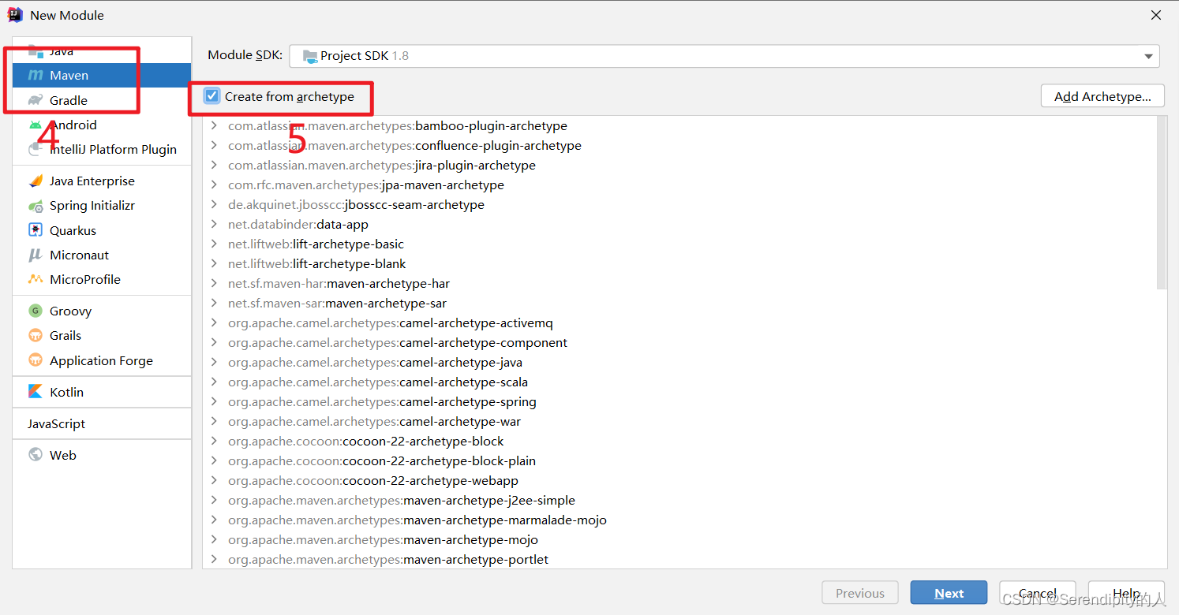The image size is (1179, 615).
Task: Click the Next button
Action: [949, 593]
